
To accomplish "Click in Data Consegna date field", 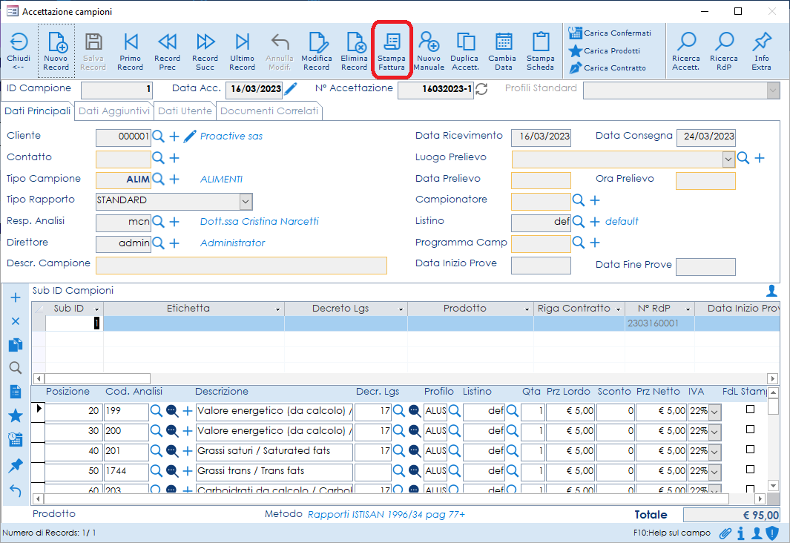I will (x=706, y=137).
